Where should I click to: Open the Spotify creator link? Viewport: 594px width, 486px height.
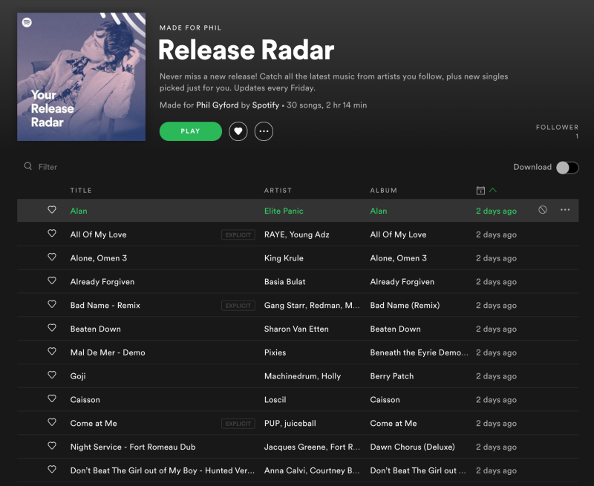[266, 105]
